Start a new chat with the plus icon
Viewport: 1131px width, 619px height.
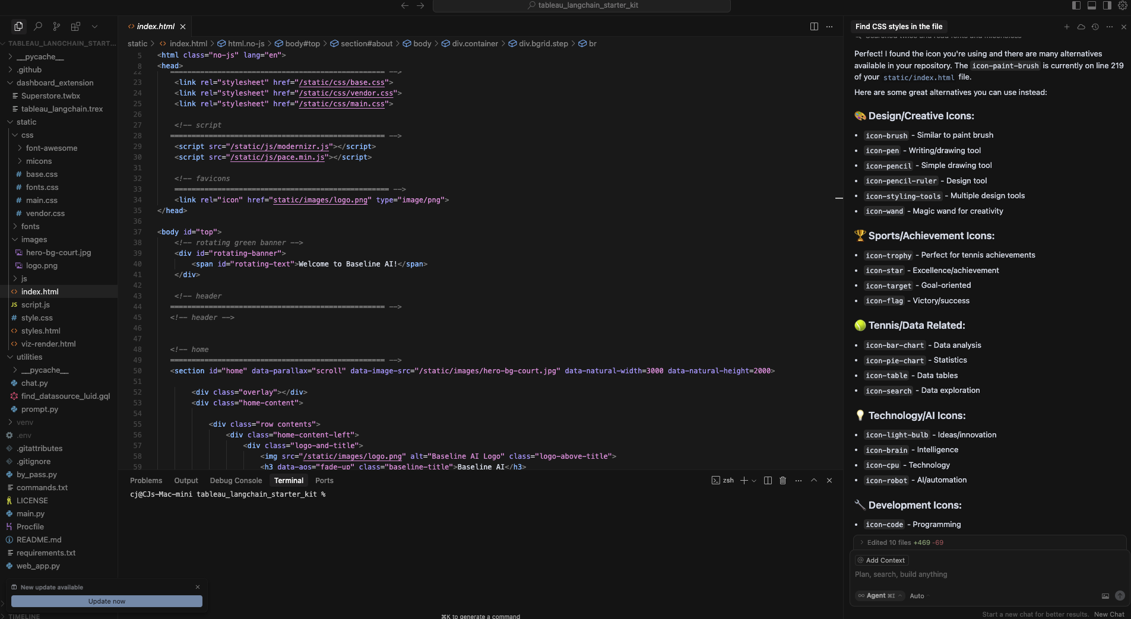tap(1067, 27)
